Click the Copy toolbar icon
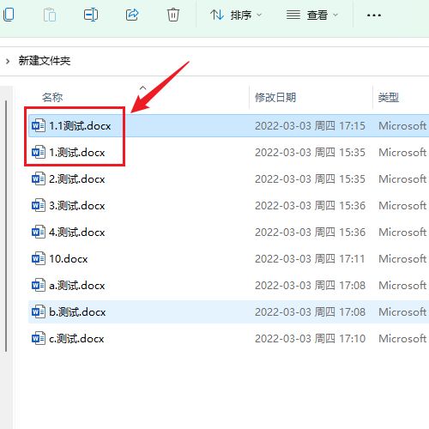Screen dimensions: 429x429 point(8,15)
